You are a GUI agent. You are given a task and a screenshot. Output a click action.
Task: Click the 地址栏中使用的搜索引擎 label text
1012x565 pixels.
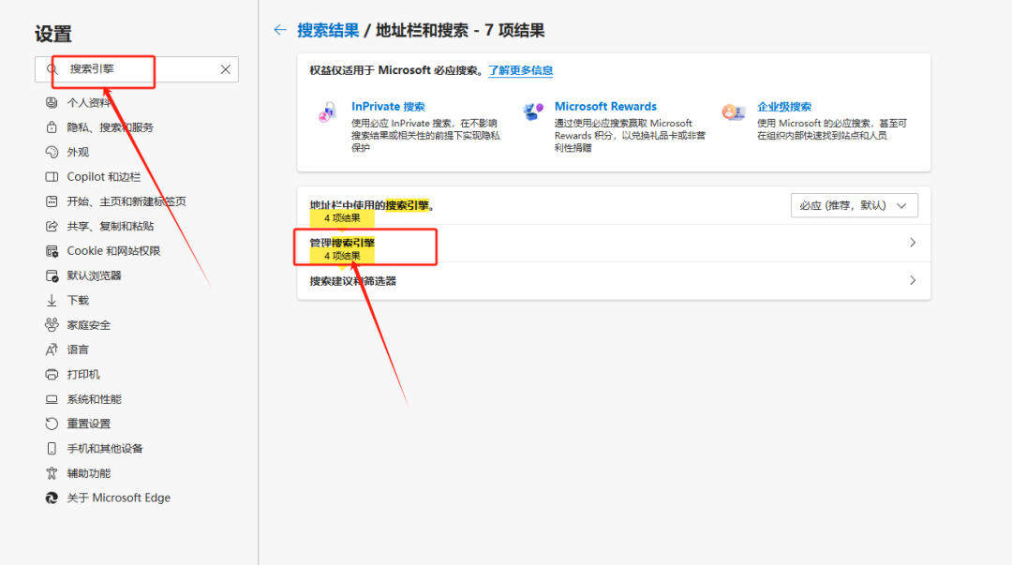point(372,205)
